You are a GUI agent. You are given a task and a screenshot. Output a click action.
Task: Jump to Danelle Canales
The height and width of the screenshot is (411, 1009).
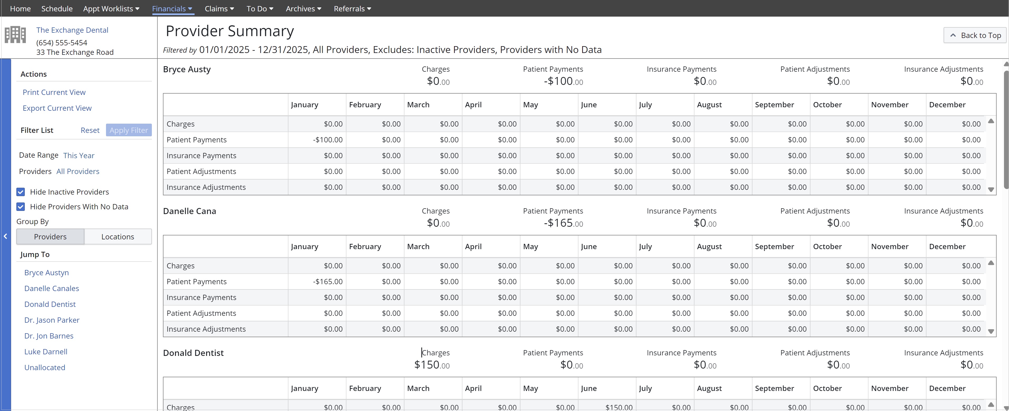click(52, 288)
